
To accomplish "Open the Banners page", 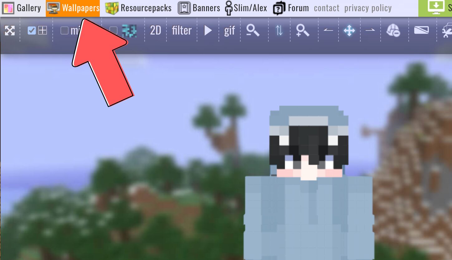I will click(x=199, y=8).
